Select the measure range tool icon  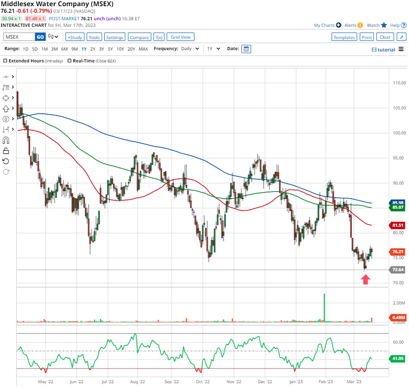click(x=6, y=129)
